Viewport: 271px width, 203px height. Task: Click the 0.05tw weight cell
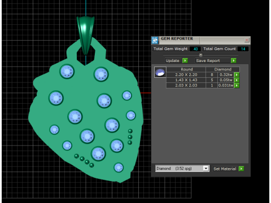point(226,80)
